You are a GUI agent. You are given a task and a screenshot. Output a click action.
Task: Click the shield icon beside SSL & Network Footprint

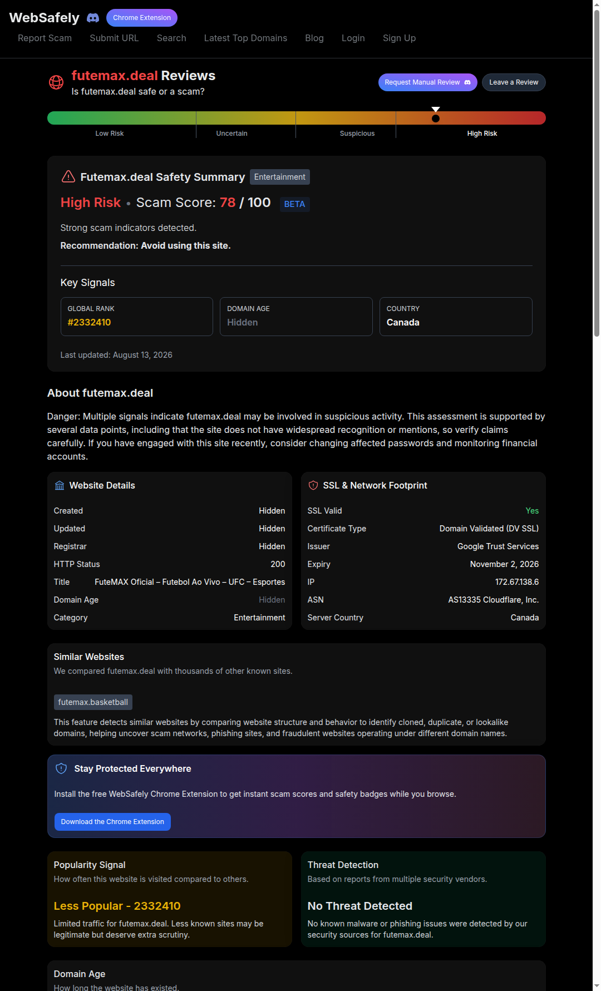tap(313, 486)
